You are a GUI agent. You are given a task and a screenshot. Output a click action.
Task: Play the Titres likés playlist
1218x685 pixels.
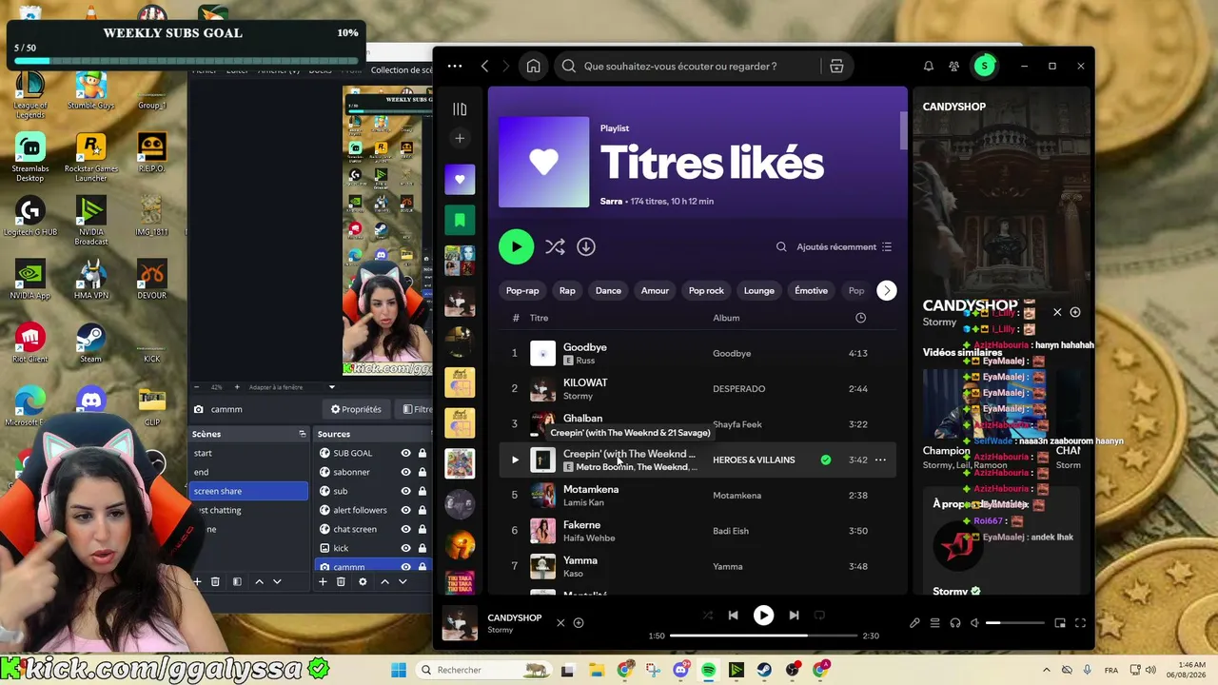(x=516, y=246)
